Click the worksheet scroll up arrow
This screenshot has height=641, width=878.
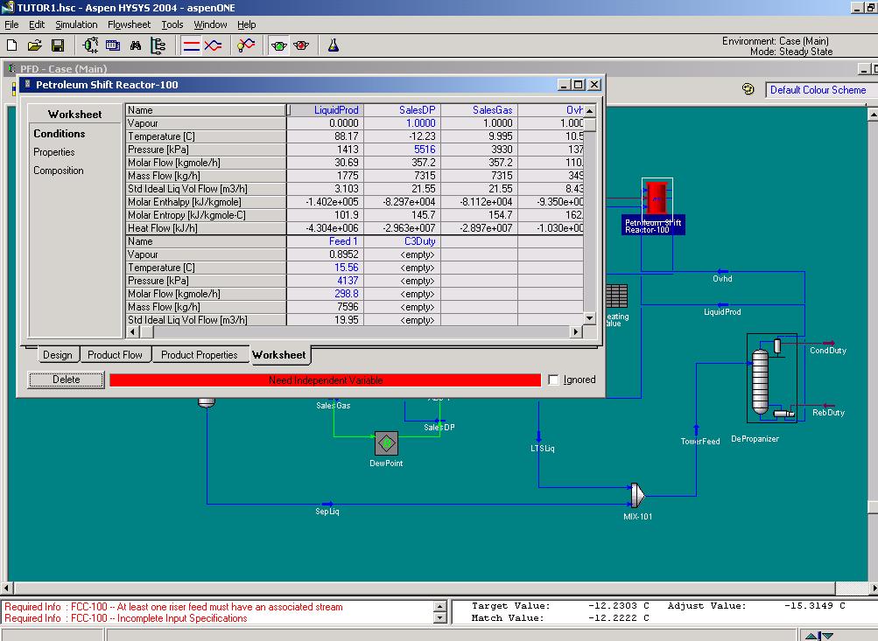pyautogui.click(x=589, y=110)
